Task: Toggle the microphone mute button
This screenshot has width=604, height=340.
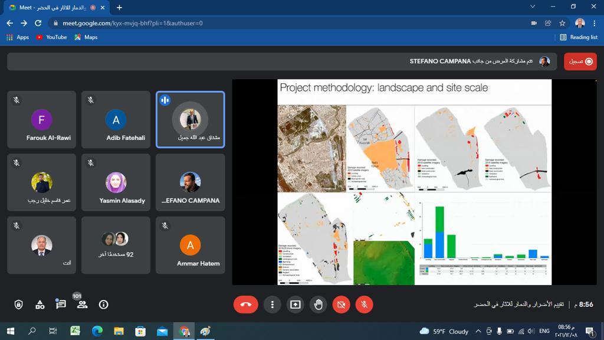Action: click(364, 305)
